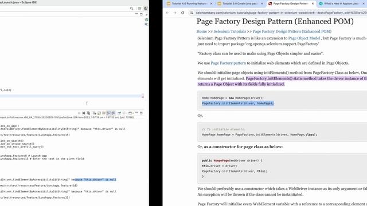Open the Home breadcrumb link
Screen dimensions: 367x206
(x=202, y=31)
